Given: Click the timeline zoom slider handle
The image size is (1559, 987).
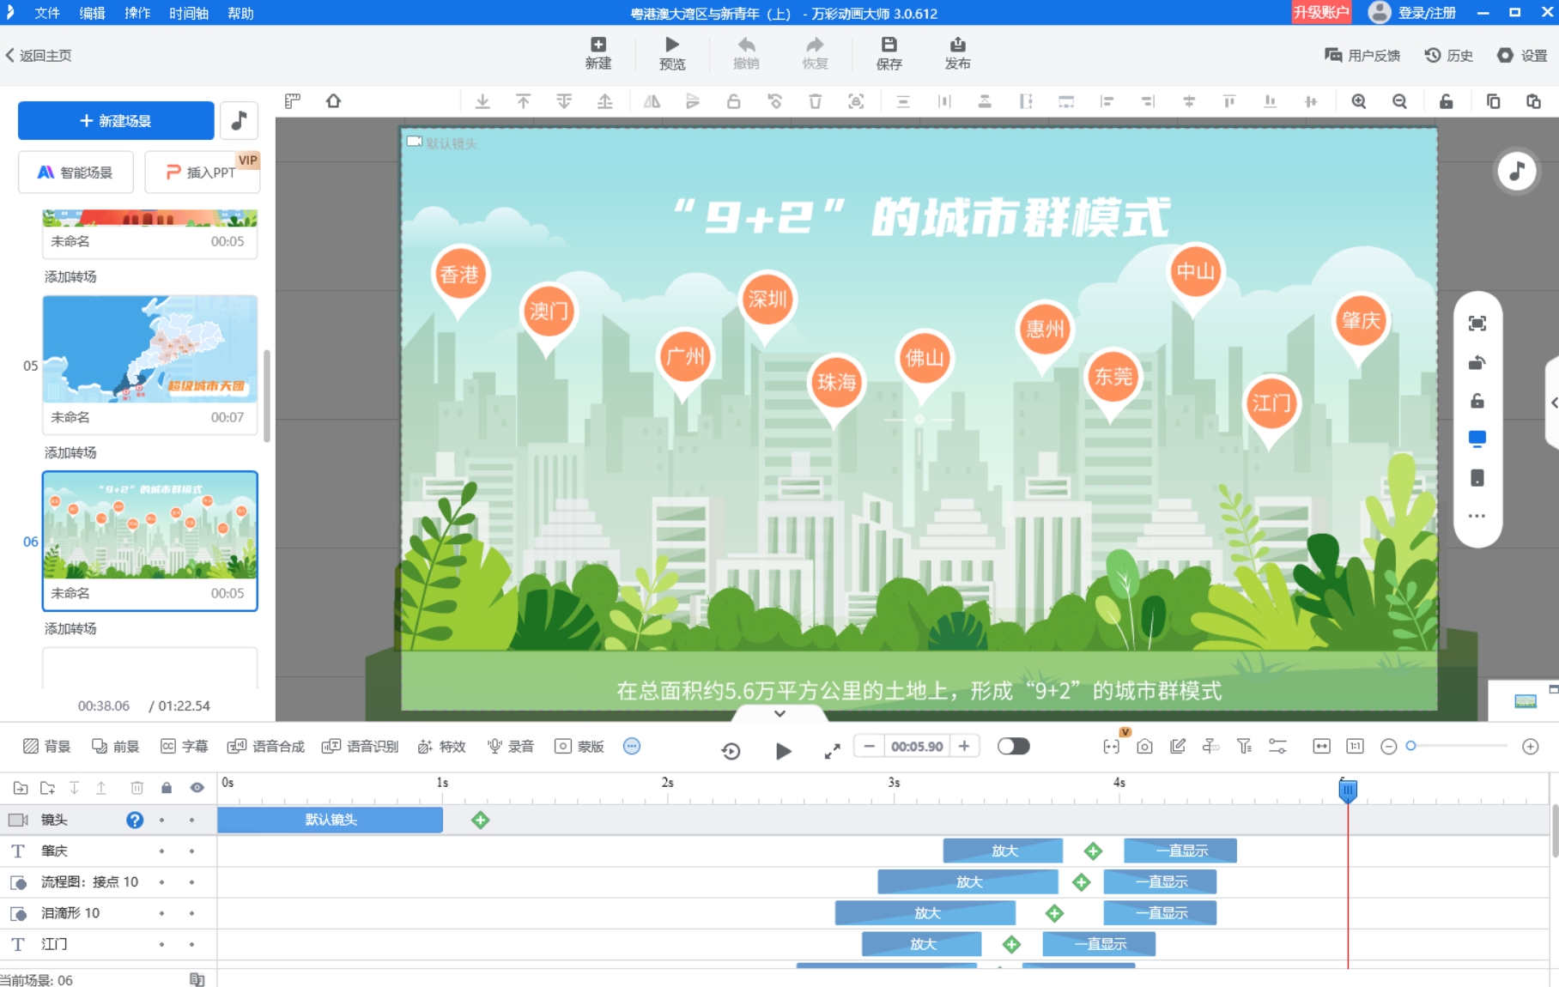Looking at the screenshot, I should click(x=1410, y=746).
